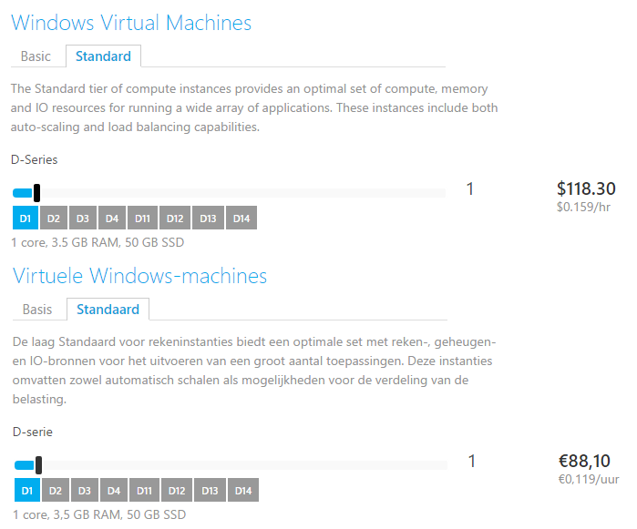Select D13 under D-serie
637x529 pixels.
[210, 491]
